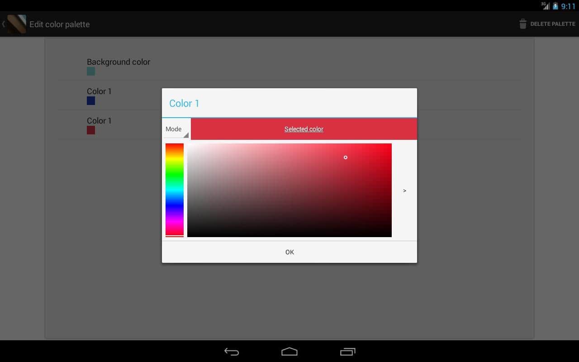Tap the battery icon in the status bar

[555, 6]
